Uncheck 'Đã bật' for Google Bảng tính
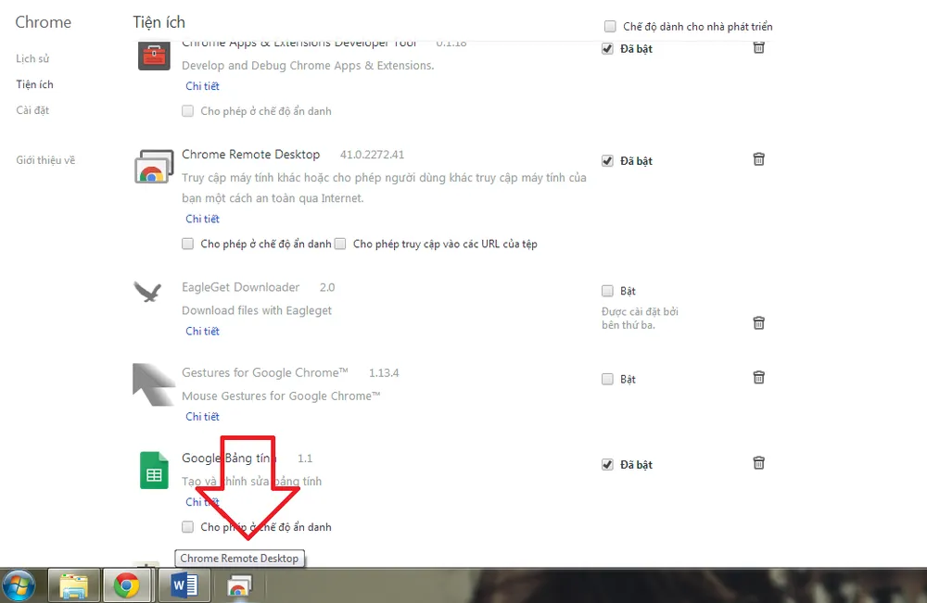 pos(607,465)
